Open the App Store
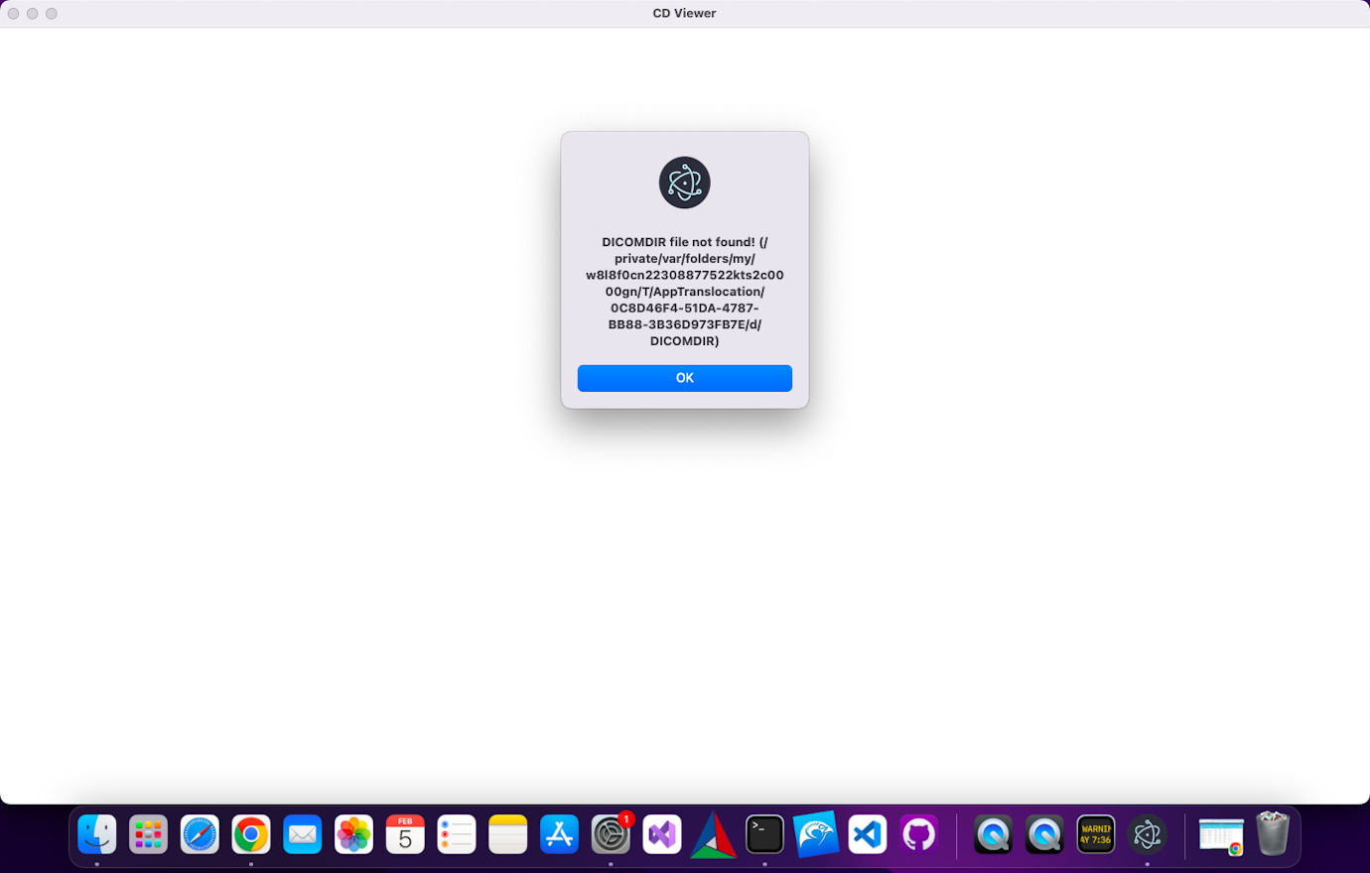Screen dimensions: 1370x873 pos(559,834)
